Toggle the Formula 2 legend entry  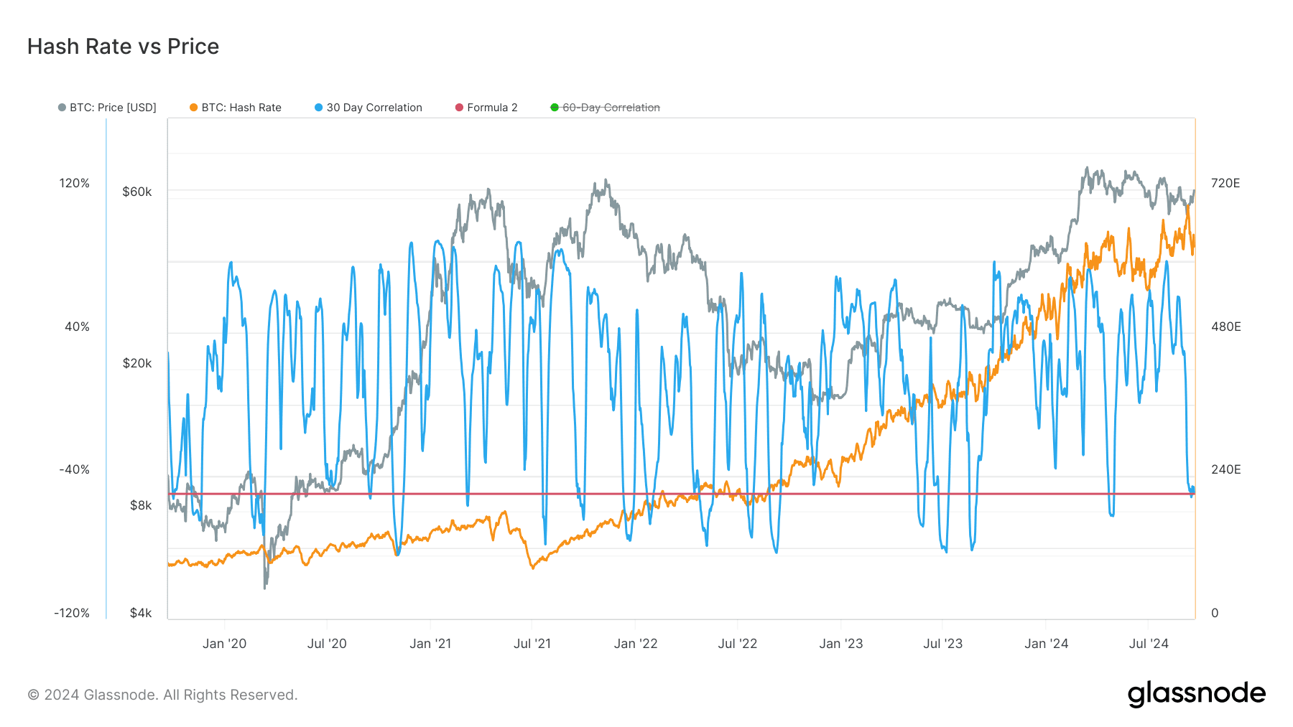click(x=486, y=108)
